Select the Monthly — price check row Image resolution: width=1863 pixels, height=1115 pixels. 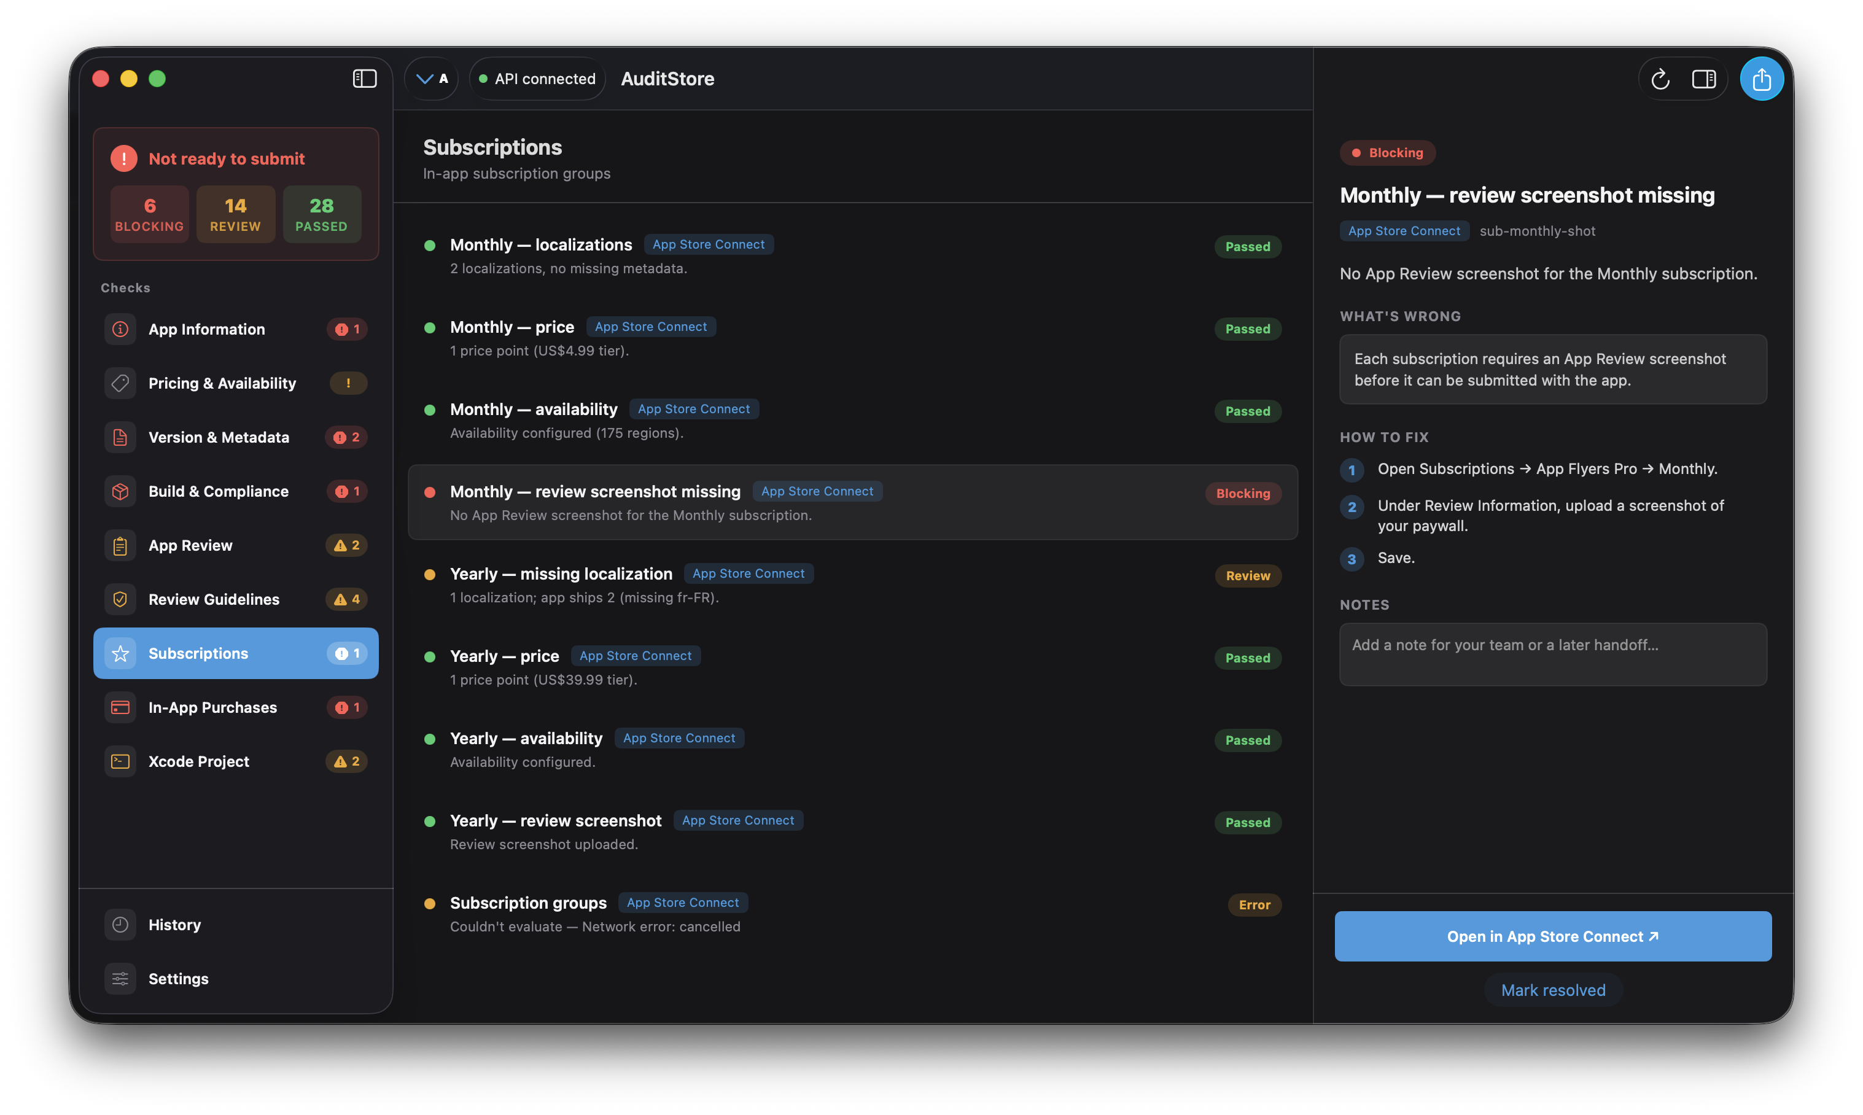coord(853,338)
